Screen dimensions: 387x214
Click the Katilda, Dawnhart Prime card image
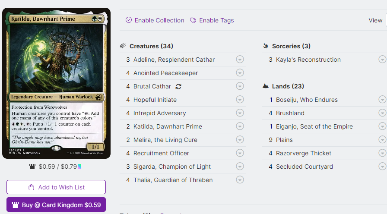tap(56, 83)
